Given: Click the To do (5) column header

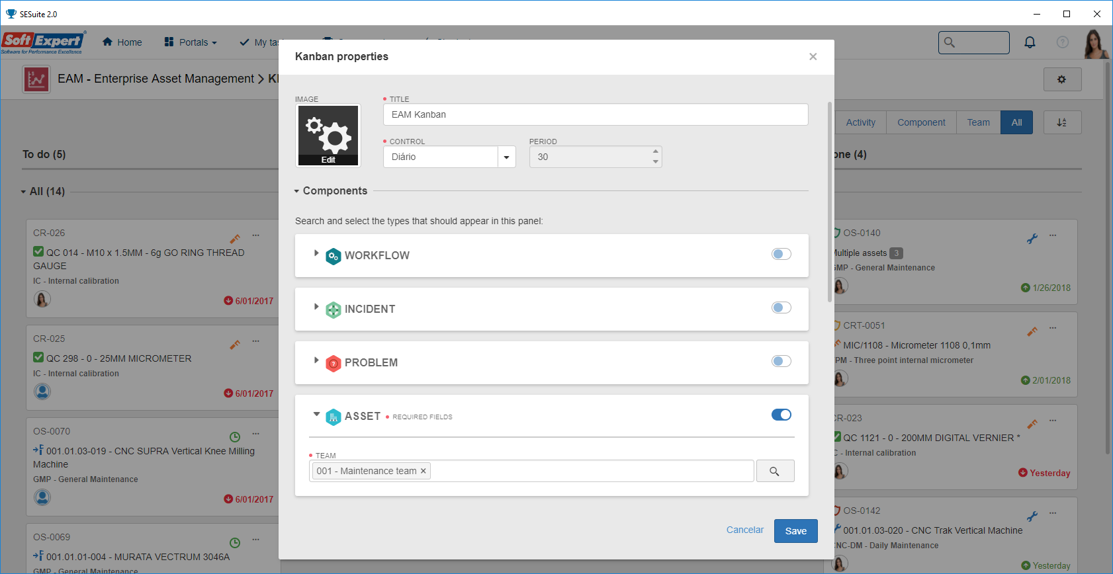Looking at the screenshot, I should [x=44, y=154].
